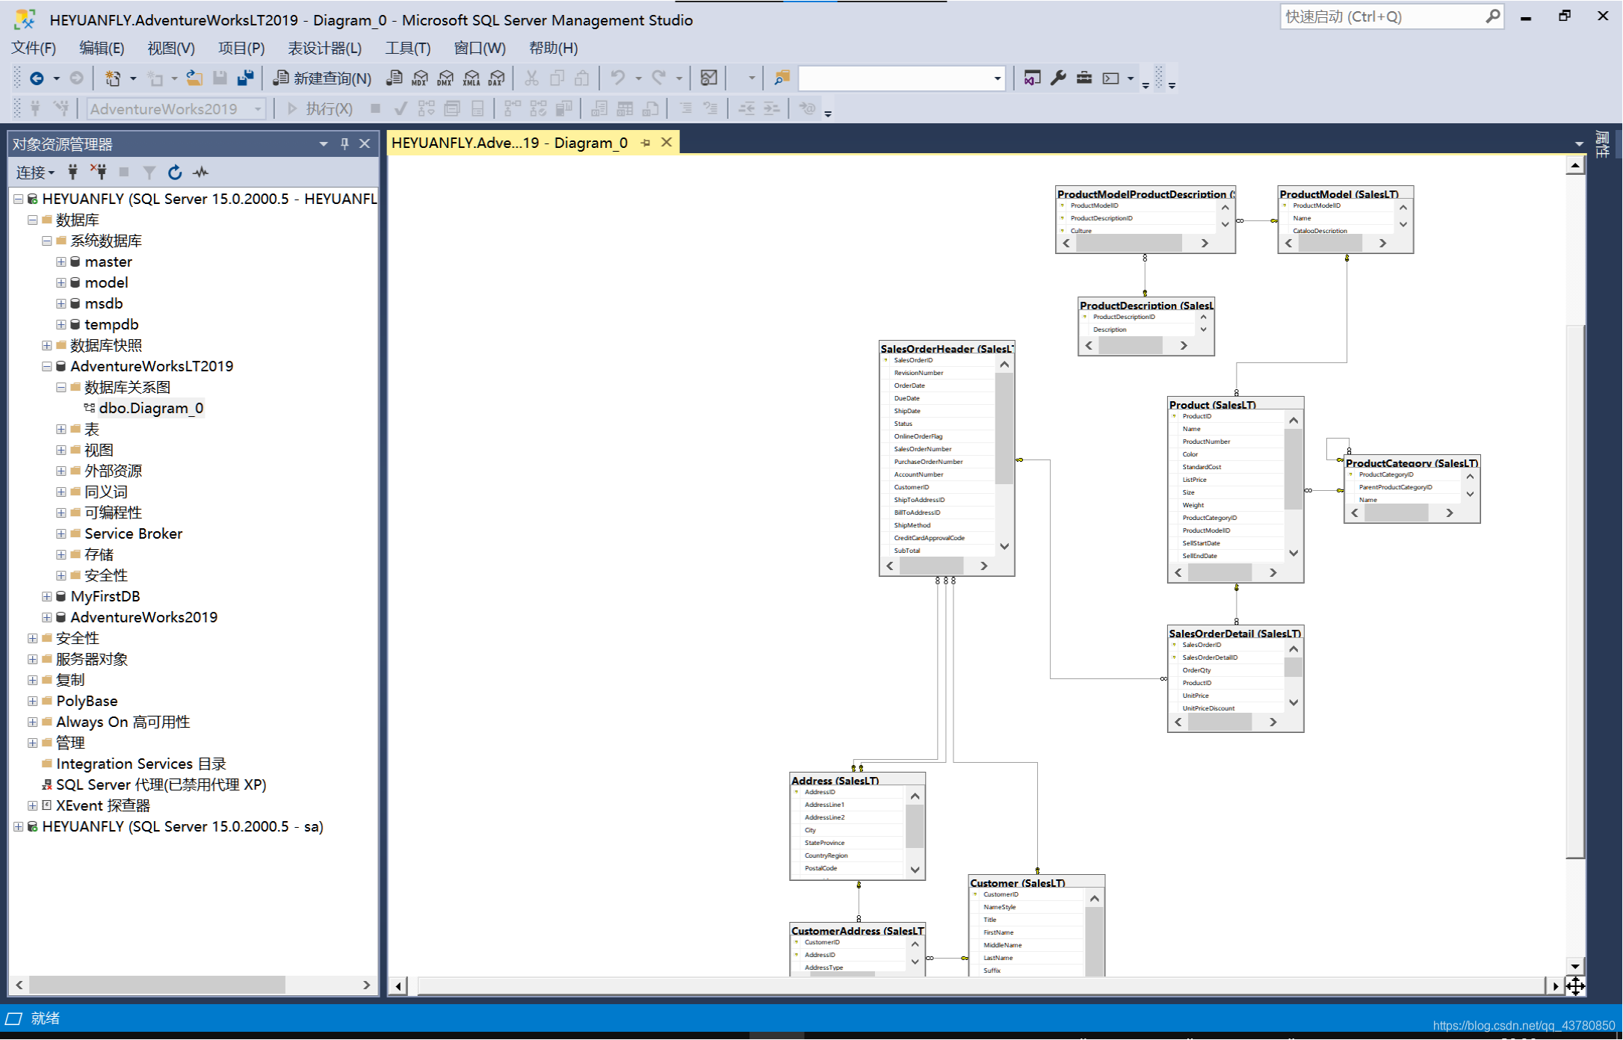Click the Product table title bar
This screenshot has width=1623, height=1040.
point(1235,404)
